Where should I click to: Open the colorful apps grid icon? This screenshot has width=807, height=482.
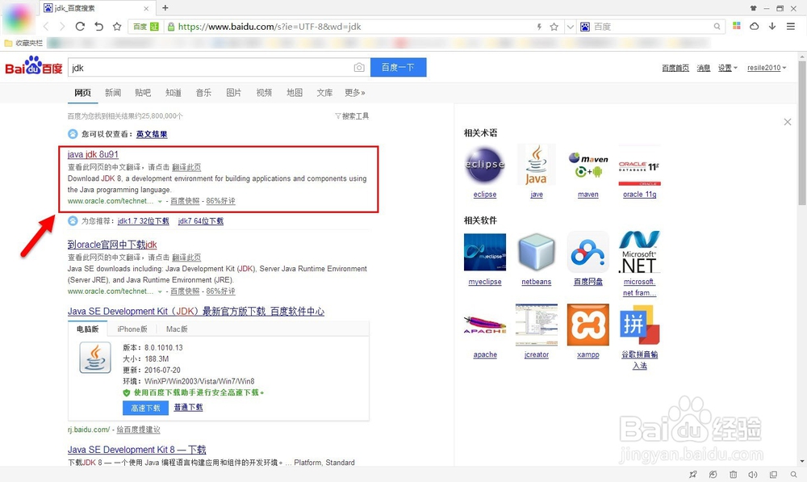[x=737, y=26]
